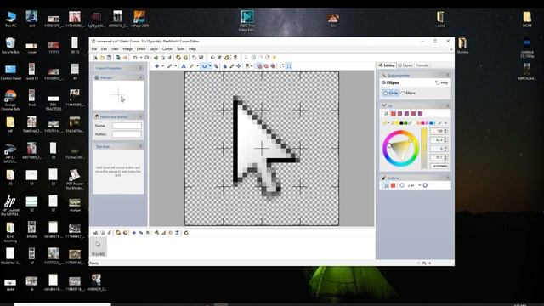This screenshot has height=306, width=544.
Task: Click the transform diamond tool icon
Action: (x=156, y=66)
